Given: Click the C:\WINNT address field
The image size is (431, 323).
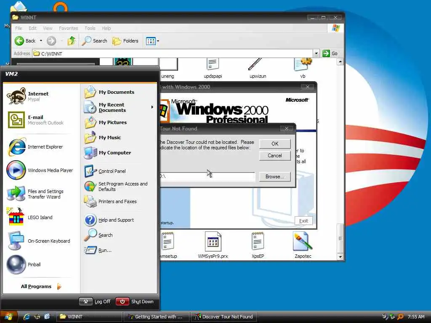Looking at the screenshot, I should (173, 53).
